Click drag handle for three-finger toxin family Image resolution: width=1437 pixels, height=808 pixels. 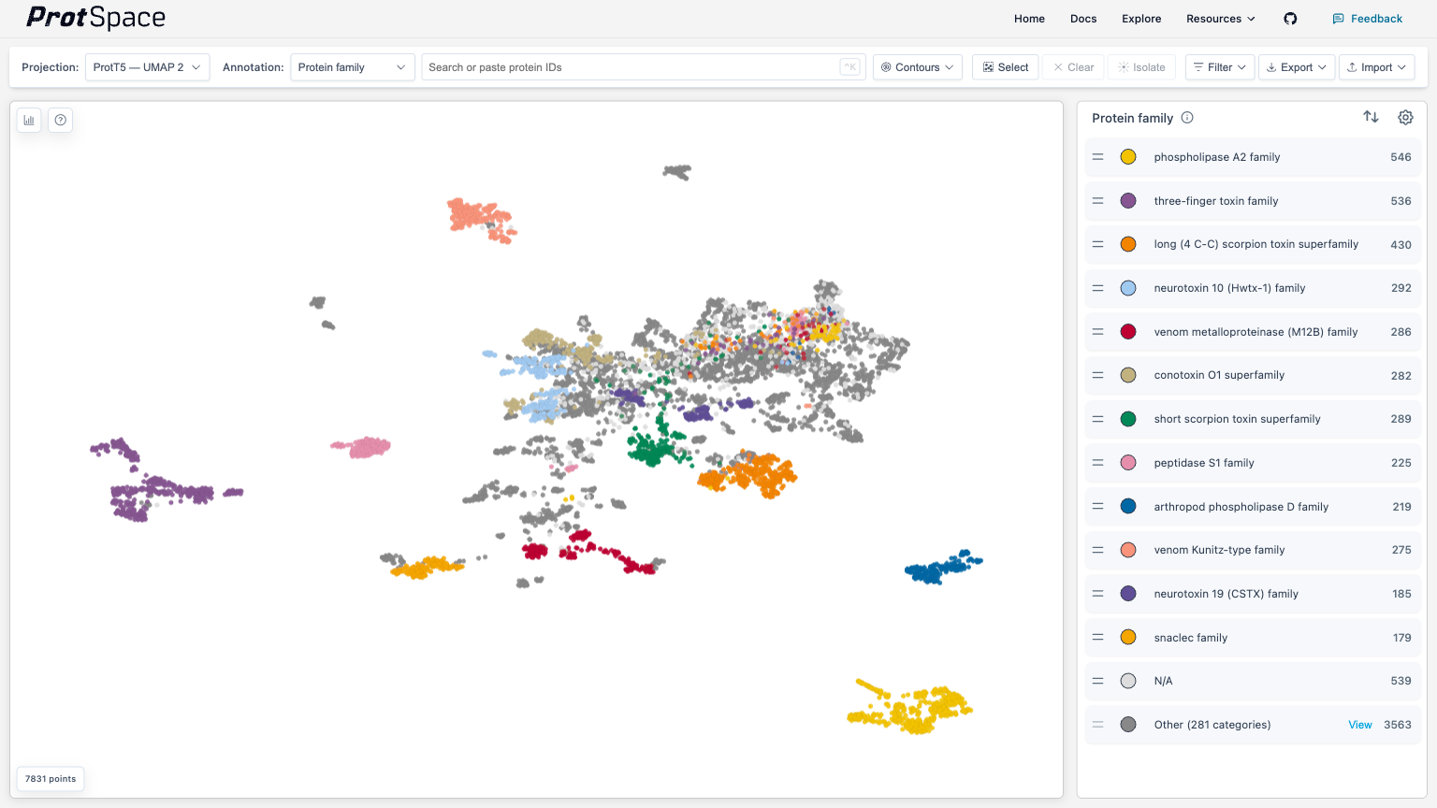click(1098, 201)
